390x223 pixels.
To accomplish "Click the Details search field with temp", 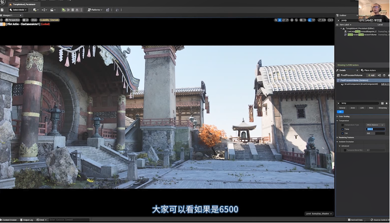I will pos(360,103).
